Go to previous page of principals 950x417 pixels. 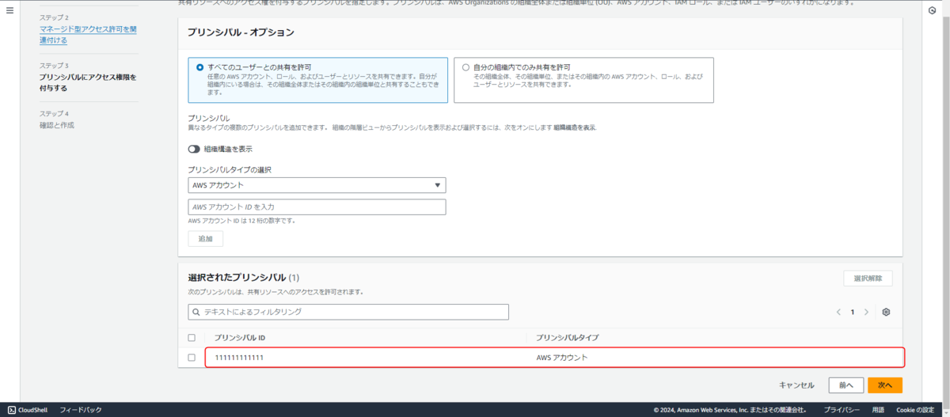[x=838, y=313]
